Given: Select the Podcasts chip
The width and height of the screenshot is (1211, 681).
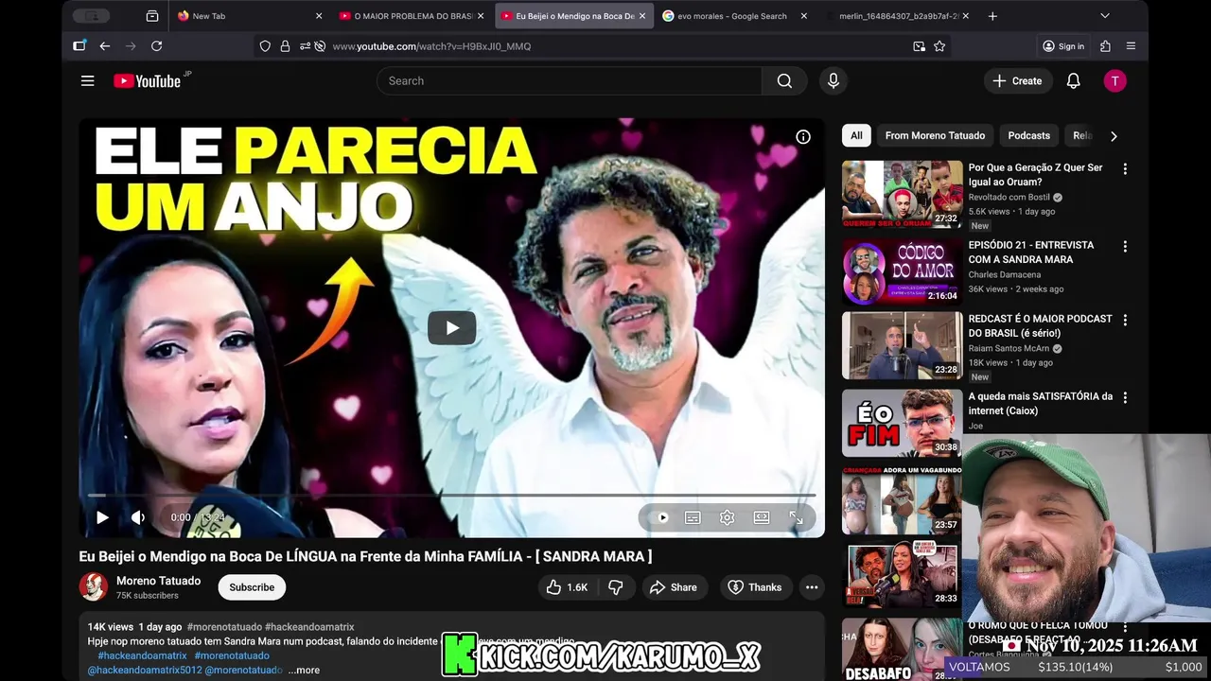Looking at the screenshot, I should pyautogui.click(x=1028, y=135).
